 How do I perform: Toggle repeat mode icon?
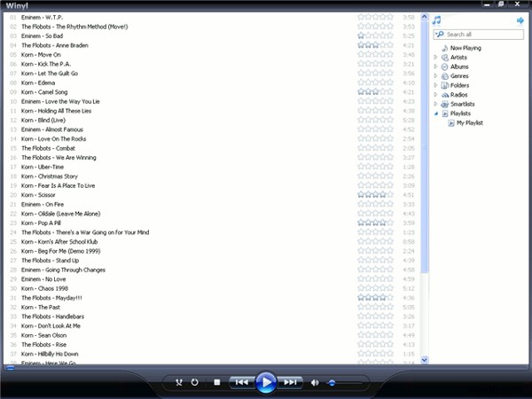pos(194,382)
